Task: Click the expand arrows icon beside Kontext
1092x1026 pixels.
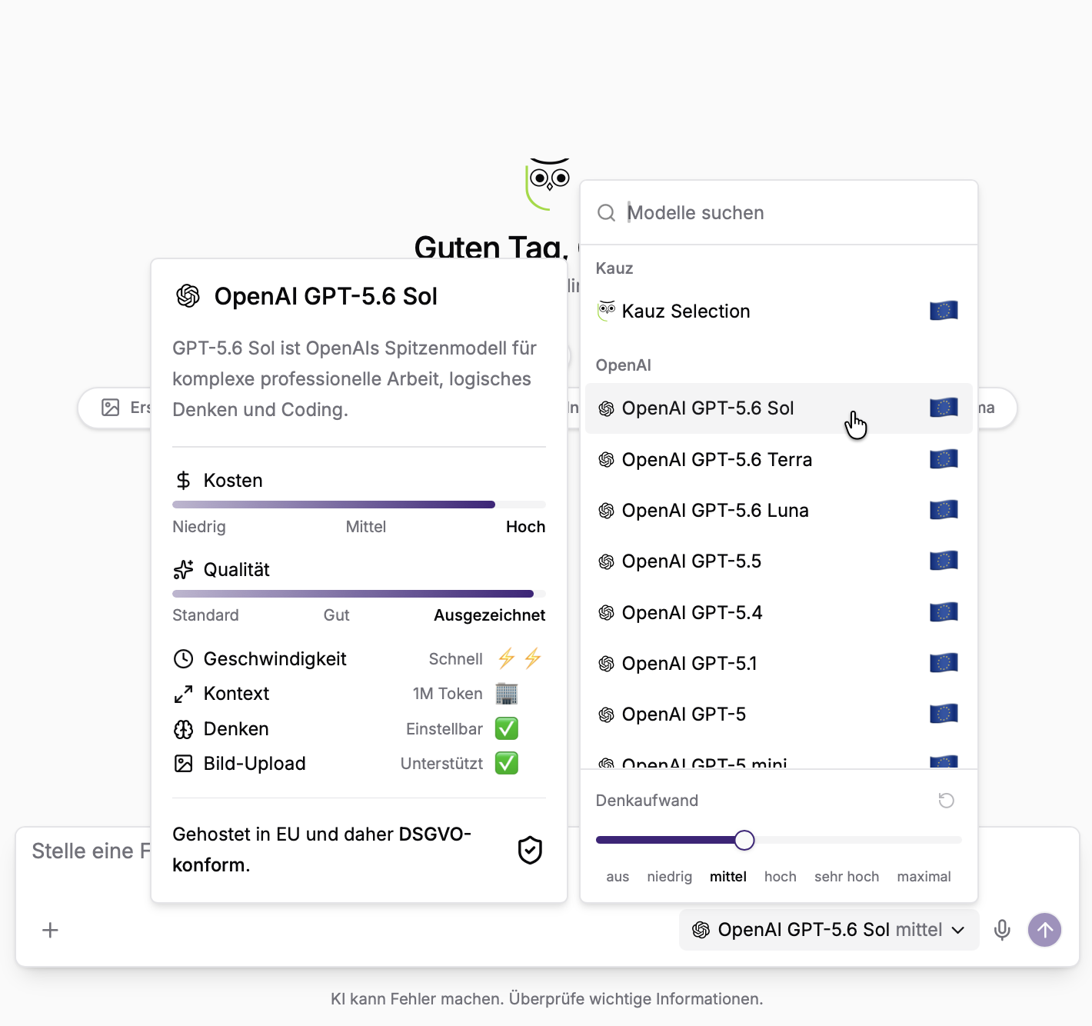Action: [184, 694]
